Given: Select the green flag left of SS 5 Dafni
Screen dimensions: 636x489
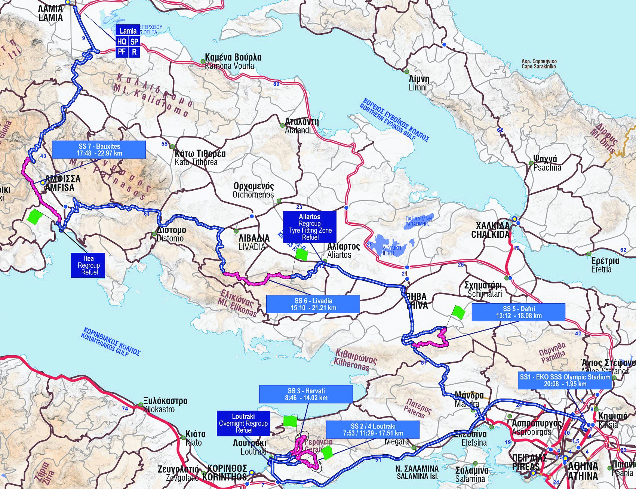Looking at the screenshot, I should [x=458, y=312].
